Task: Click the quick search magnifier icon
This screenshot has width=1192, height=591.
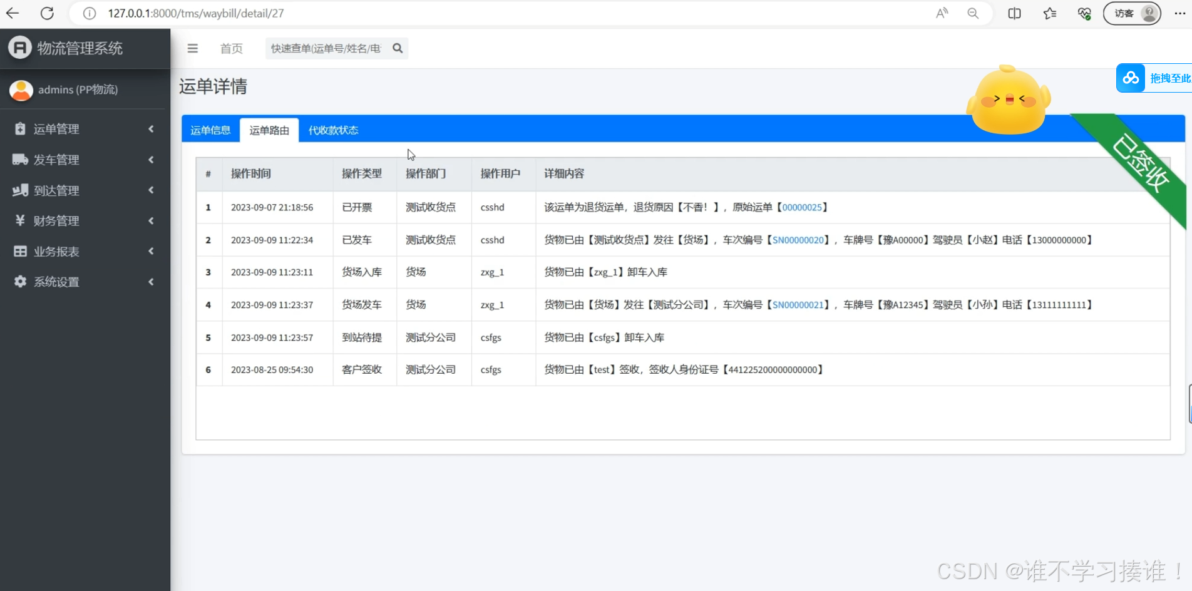Action: click(398, 48)
